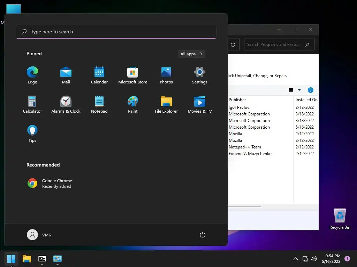Click the power button in Start menu

tap(203, 235)
